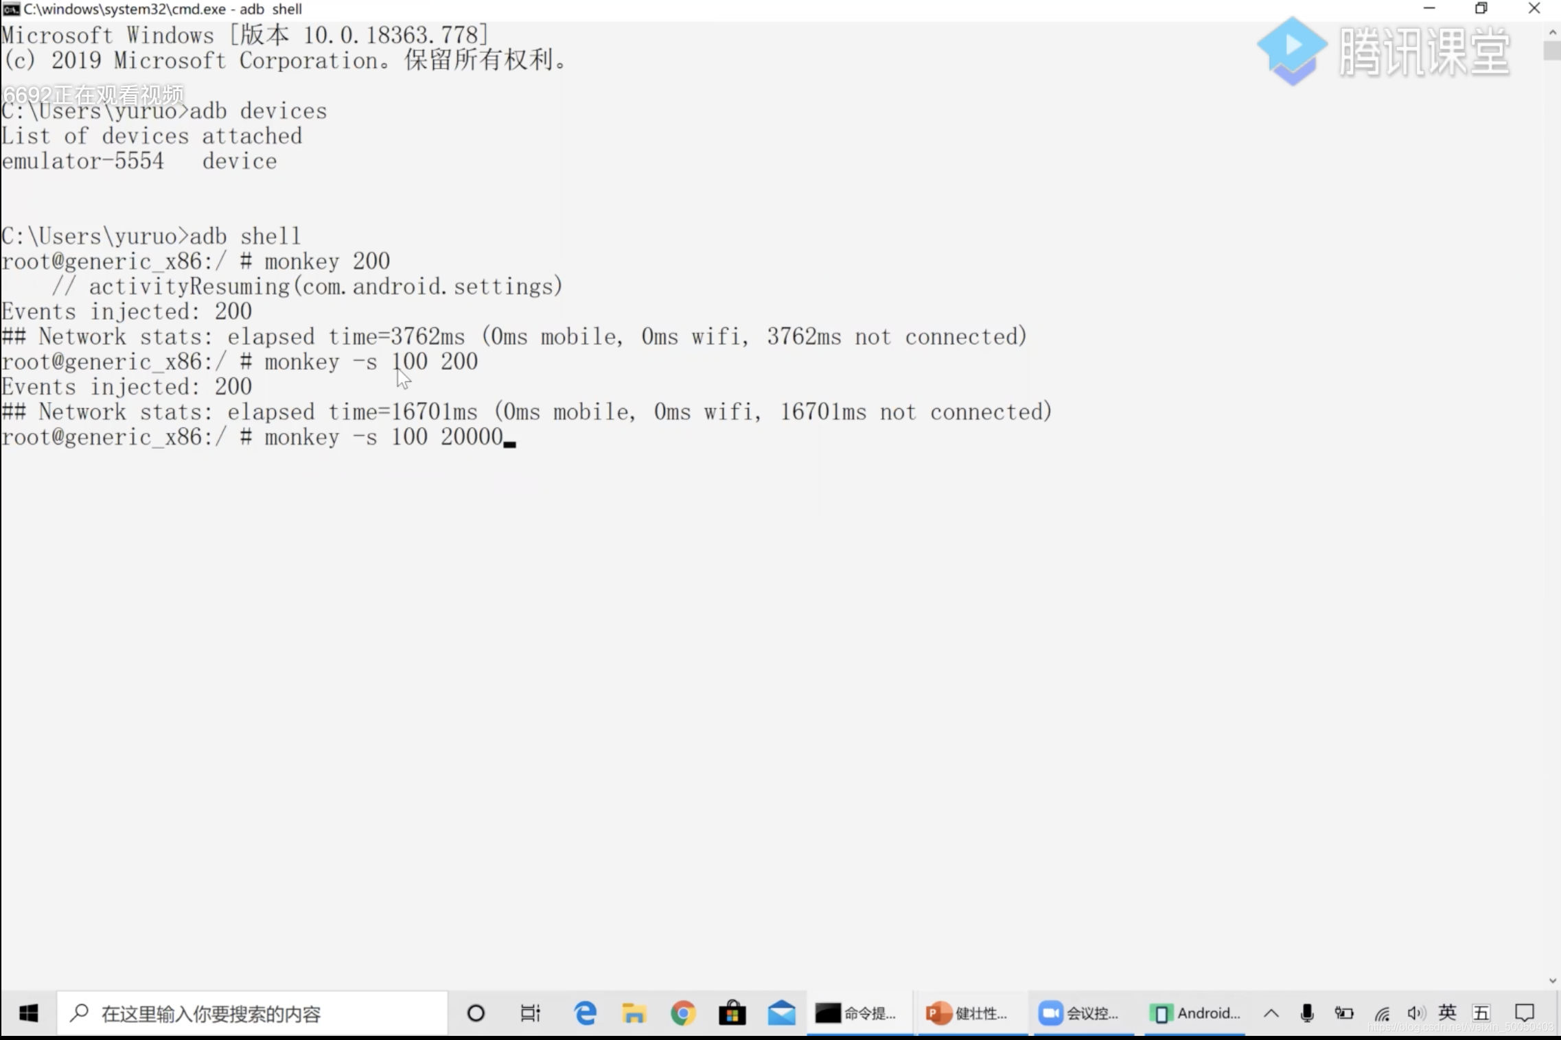The height and width of the screenshot is (1040, 1561).
Task: Open the Mail app icon
Action: [x=781, y=1013]
